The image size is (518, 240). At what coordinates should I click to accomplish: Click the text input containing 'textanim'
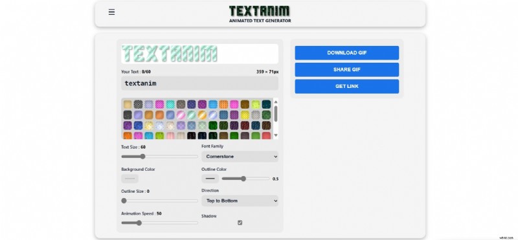[x=199, y=83]
